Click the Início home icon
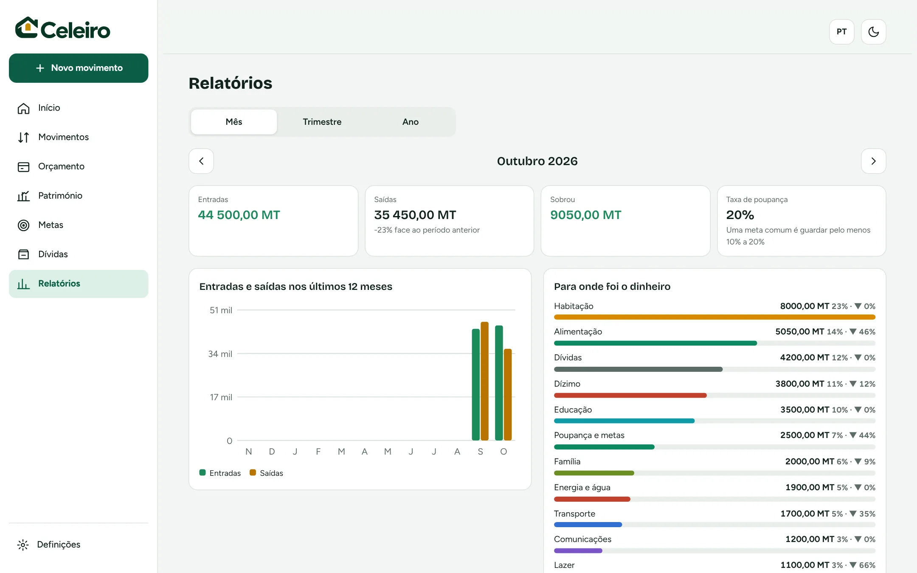Screen dimensions: 917x573 (23, 108)
